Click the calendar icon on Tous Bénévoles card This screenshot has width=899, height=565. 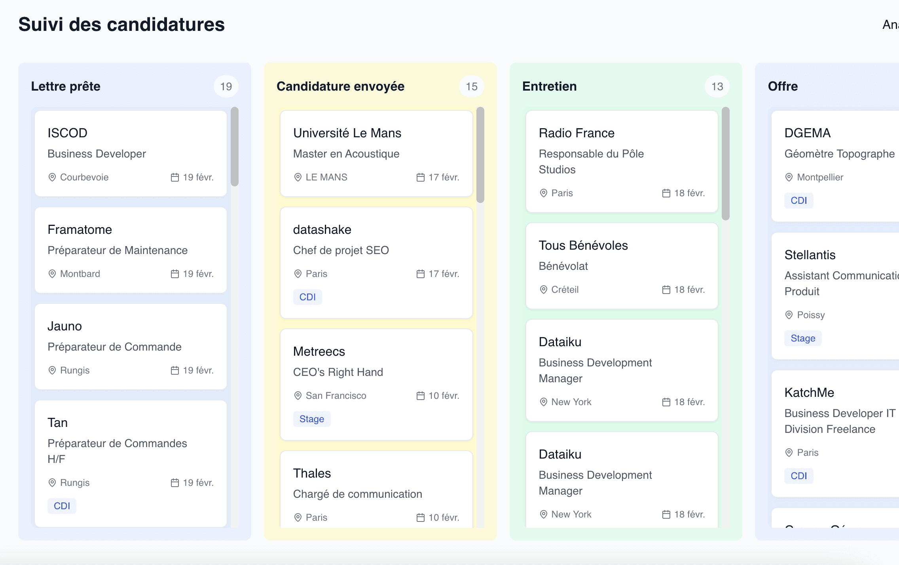tap(666, 290)
